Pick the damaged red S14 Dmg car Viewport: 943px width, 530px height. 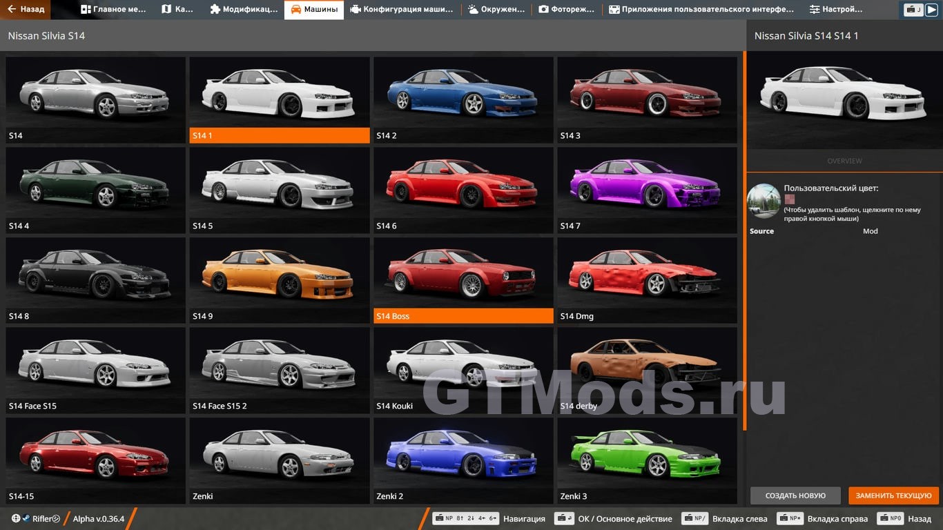pos(647,280)
